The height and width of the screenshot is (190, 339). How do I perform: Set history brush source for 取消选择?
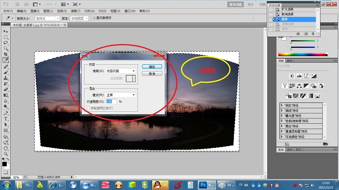pyautogui.click(x=270, y=14)
